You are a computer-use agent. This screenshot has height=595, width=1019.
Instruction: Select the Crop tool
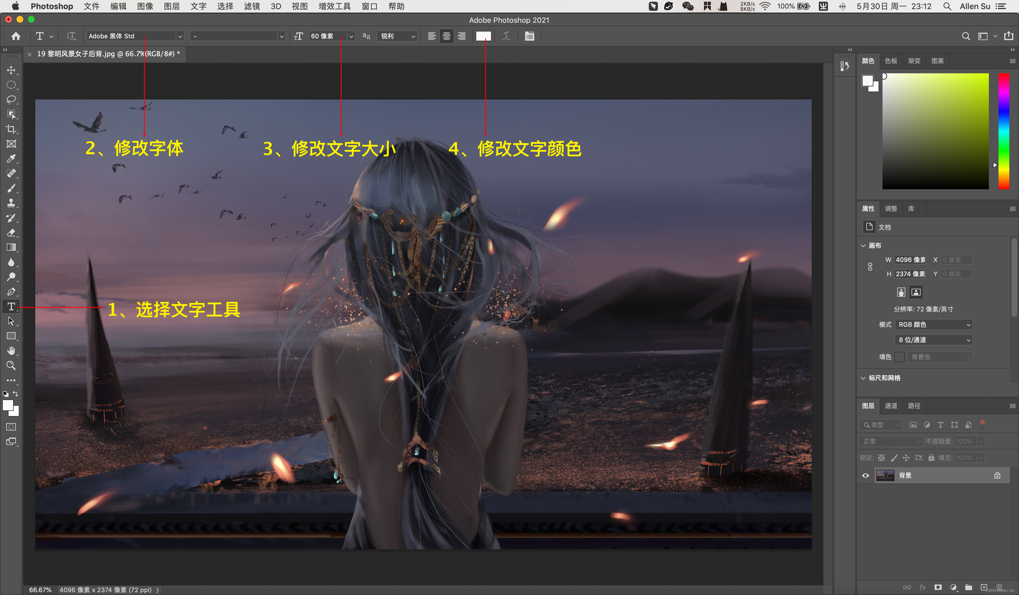click(x=11, y=129)
